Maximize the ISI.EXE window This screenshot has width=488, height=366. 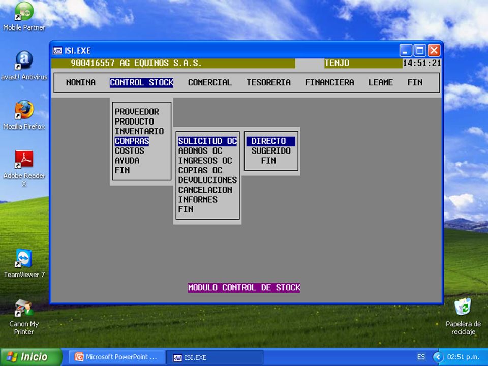[x=419, y=50]
